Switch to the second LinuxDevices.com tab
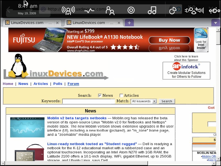Image resolution: width=221 pixels, height=166 pixels. [x=93, y=23]
